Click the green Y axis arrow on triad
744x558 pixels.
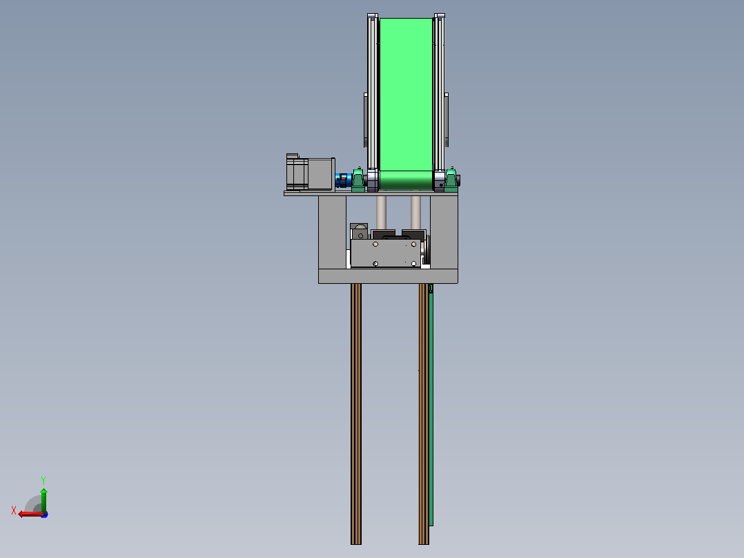point(43,500)
